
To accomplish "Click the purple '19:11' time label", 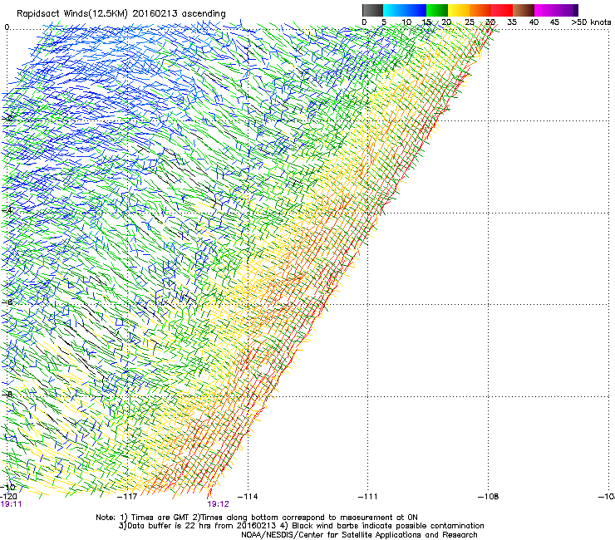I will pyautogui.click(x=11, y=504).
